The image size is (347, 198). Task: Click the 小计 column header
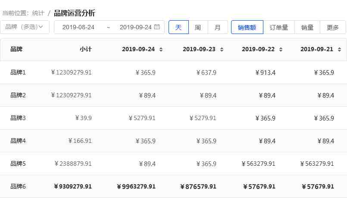pos(85,49)
